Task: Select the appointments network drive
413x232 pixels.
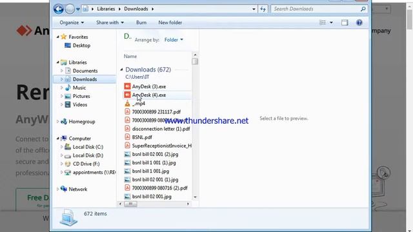Action: 94,172
